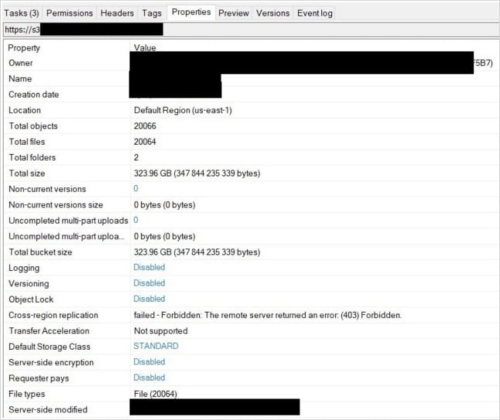Click the Uncompleted multi-part uploads 0 link
The height and width of the screenshot is (420, 500).
tap(136, 220)
